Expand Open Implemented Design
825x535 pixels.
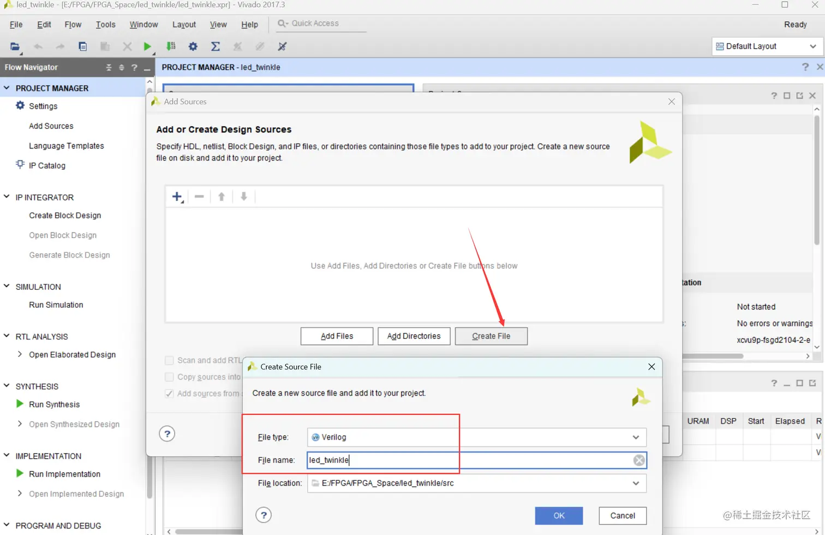click(x=20, y=494)
